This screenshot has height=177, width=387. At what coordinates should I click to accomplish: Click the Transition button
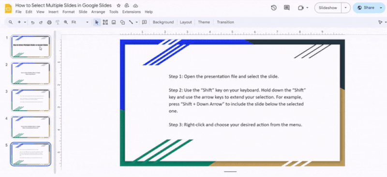(x=225, y=22)
